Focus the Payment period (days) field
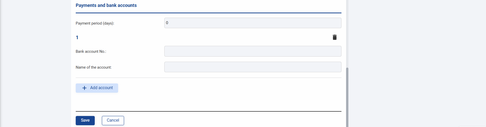The image size is (486, 127). [x=253, y=23]
